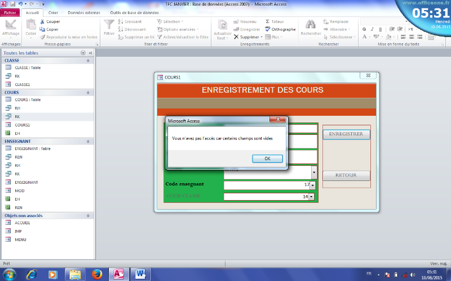Launch Word from the Windows taskbar
The height and width of the screenshot is (281, 451).
click(x=140, y=274)
